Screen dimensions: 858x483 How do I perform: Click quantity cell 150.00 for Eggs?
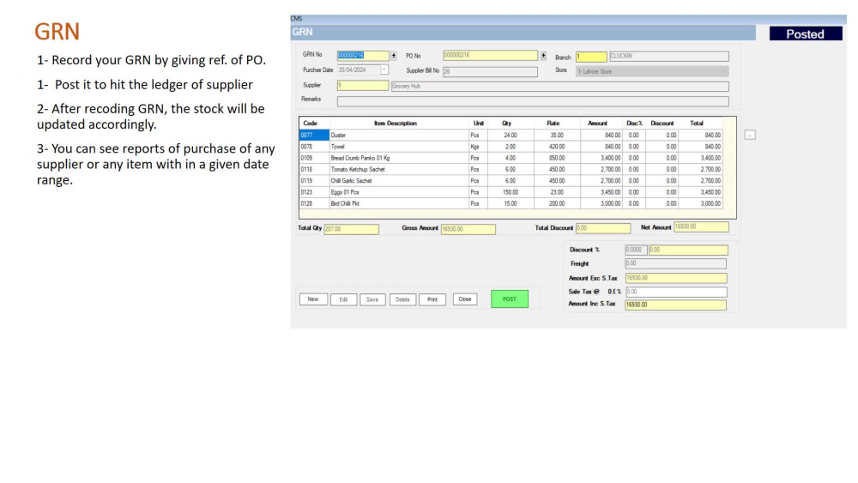tap(511, 192)
